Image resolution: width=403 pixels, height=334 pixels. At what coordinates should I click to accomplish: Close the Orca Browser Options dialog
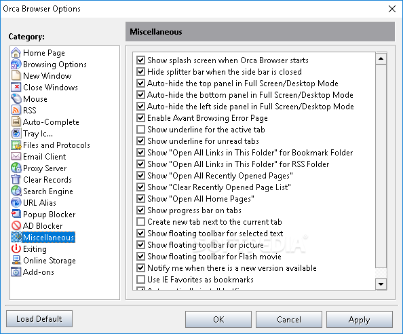tap(392, 9)
